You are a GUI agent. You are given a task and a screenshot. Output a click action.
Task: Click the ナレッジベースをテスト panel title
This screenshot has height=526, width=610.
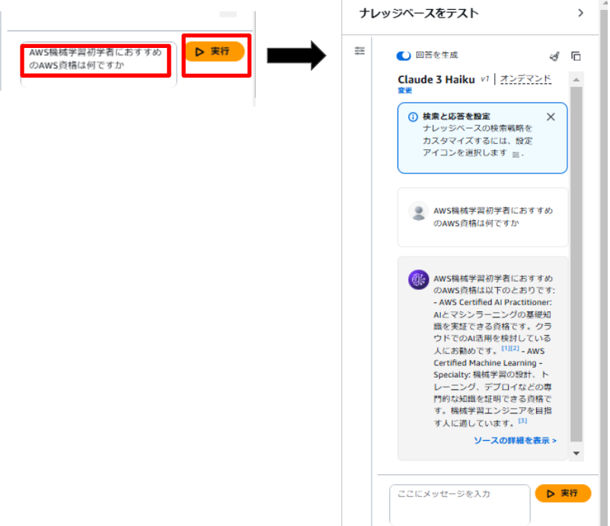pyautogui.click(x=419, y=13)
